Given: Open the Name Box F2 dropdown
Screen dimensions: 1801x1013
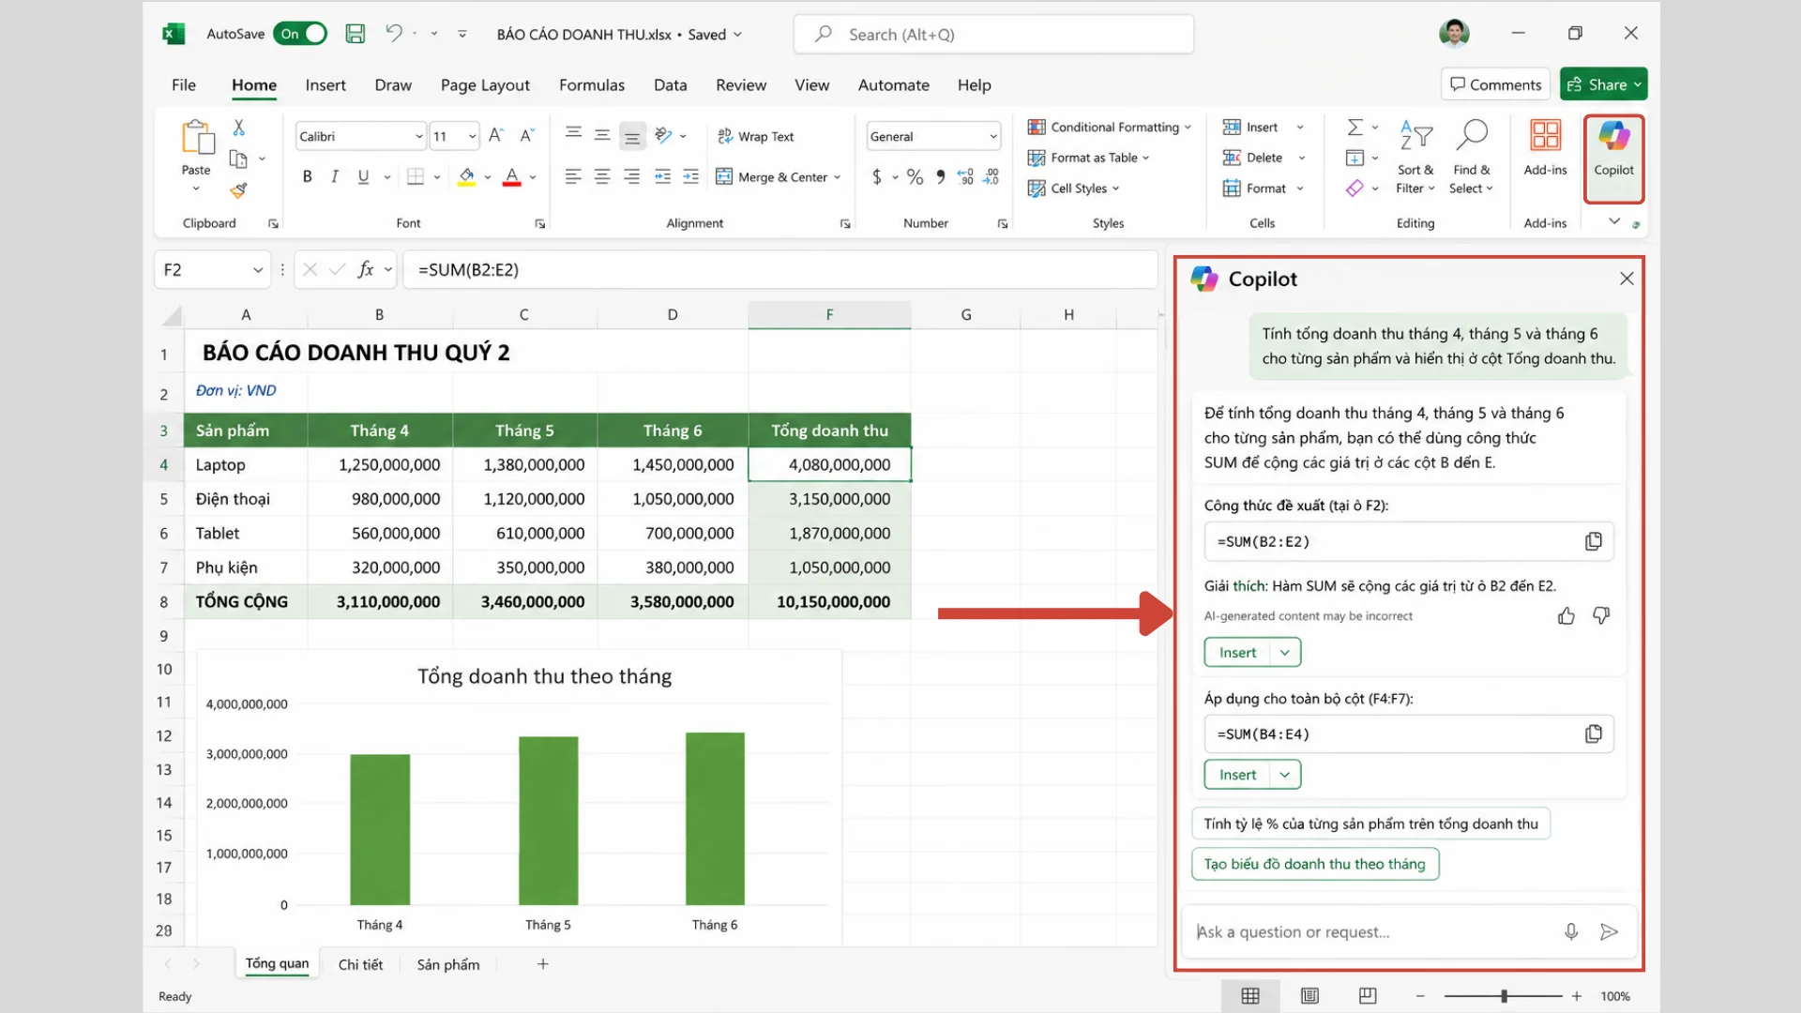Looking at the screenshot, I should [257, 270].
